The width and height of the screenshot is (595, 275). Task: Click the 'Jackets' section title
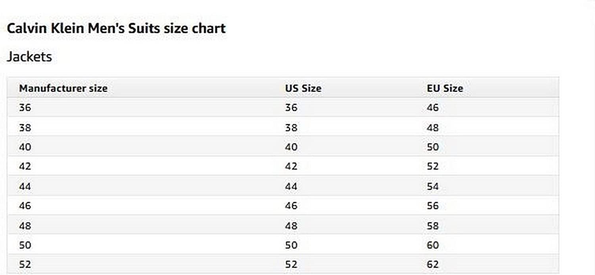point(29,57)
